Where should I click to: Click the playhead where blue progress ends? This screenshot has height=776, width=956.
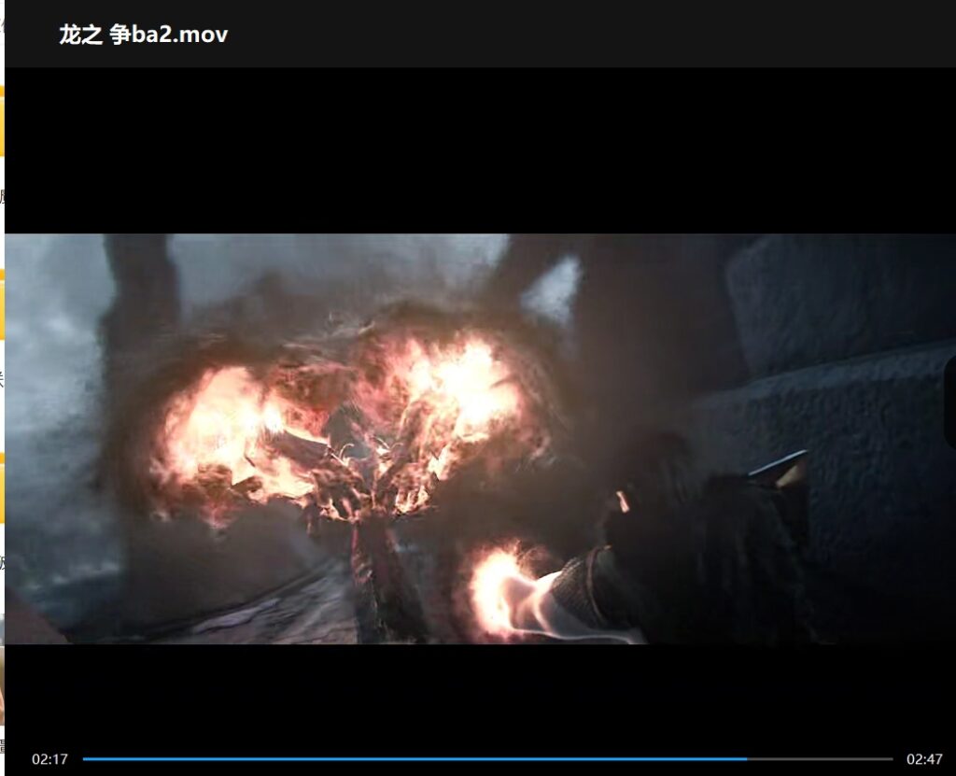click(x=747, y=759)
